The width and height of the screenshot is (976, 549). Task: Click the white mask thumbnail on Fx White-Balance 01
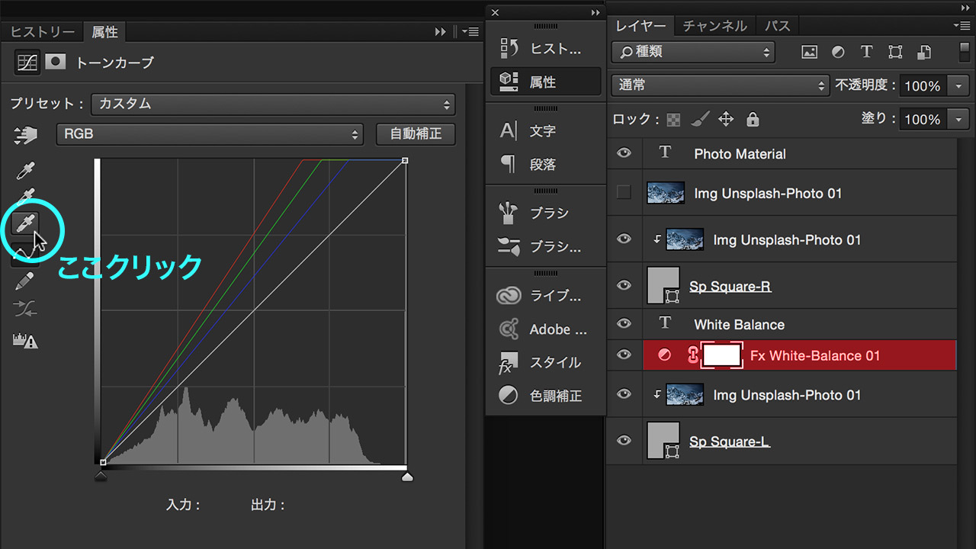pos(723,355)
